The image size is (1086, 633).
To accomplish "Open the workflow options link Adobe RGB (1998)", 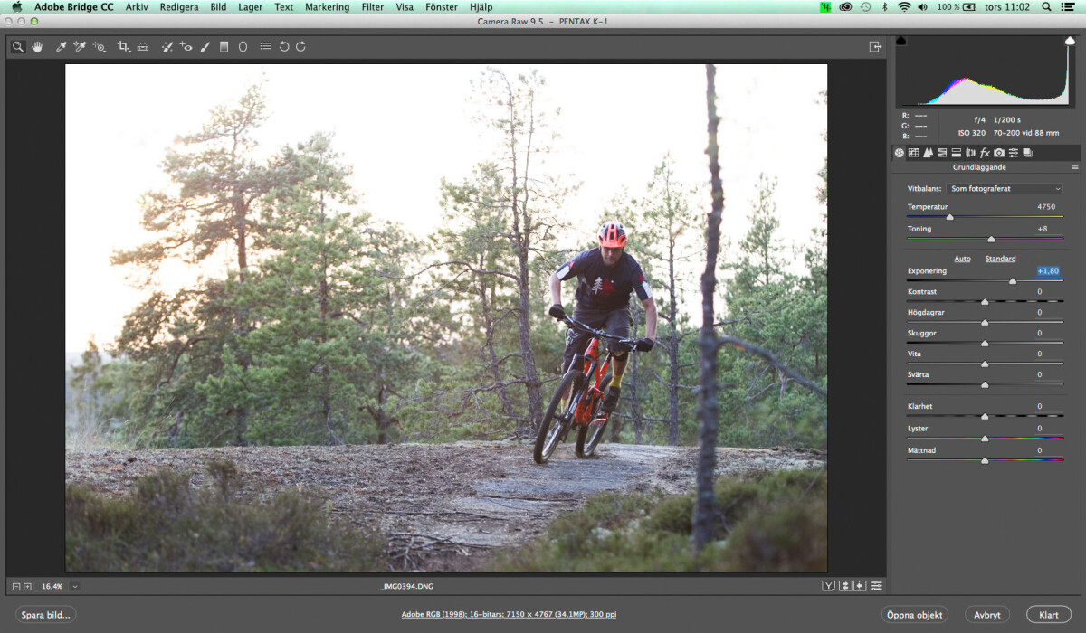I will 510,614.
